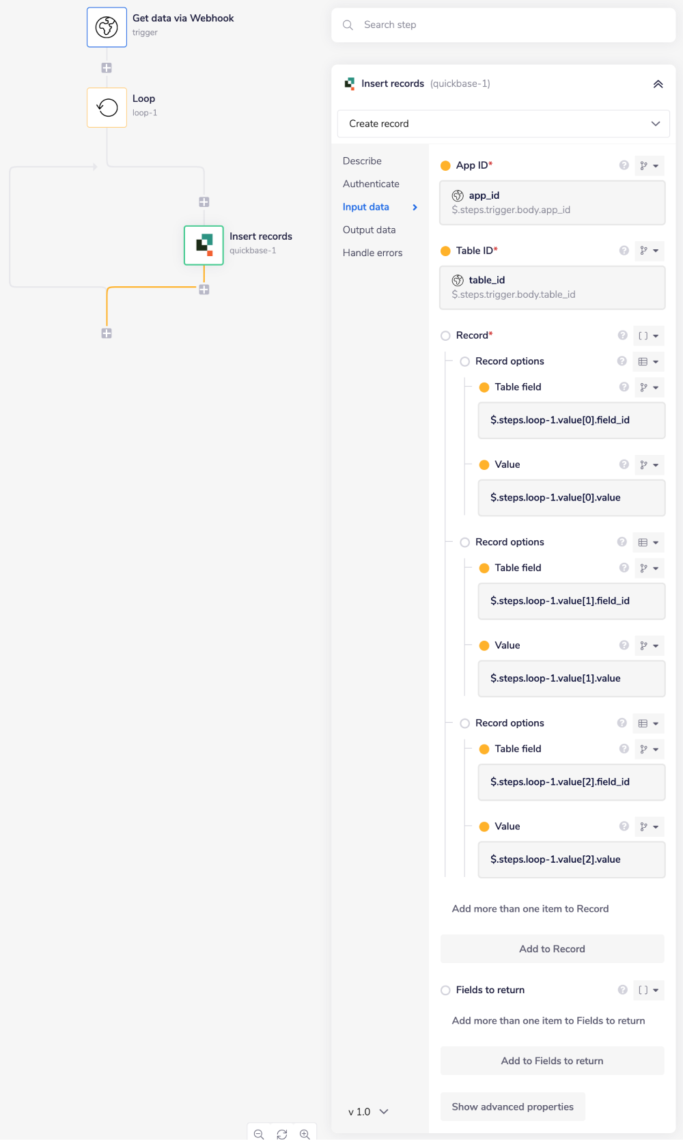Select the Quickbase Insert records node icon
Image resolution: width=683 pixels, height=1140 pixels.
(x=204, y=245)
